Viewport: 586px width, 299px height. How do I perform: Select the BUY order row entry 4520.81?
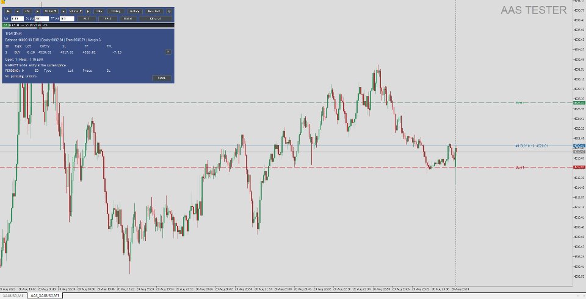pos(63,52)
